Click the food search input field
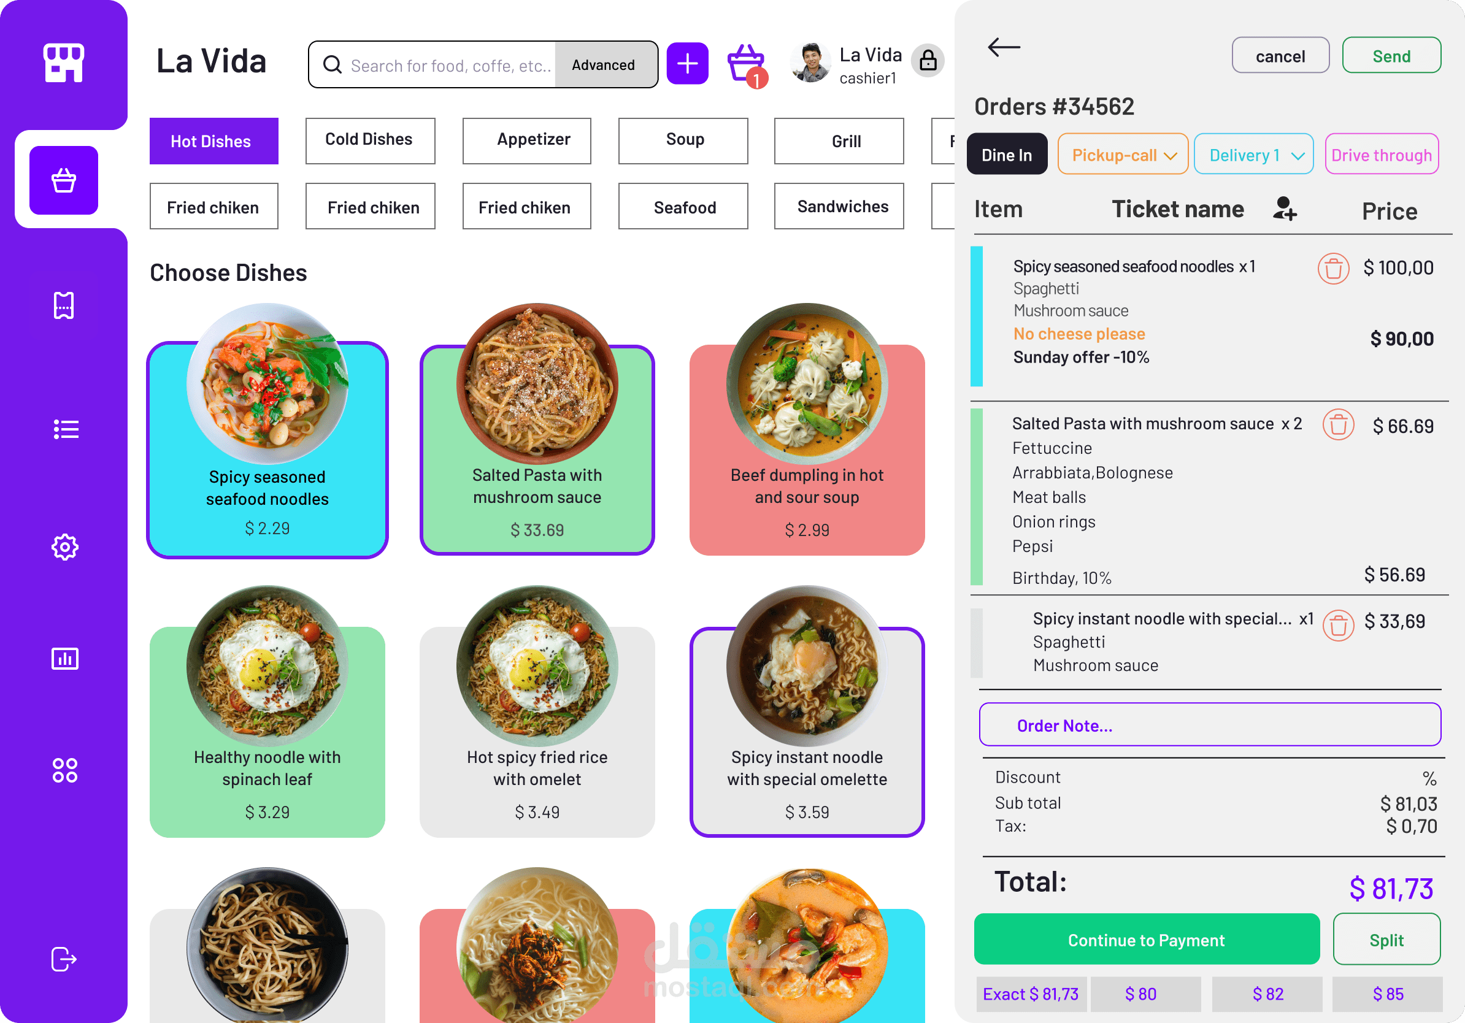1465x1023 pixels. coord(447,64)
